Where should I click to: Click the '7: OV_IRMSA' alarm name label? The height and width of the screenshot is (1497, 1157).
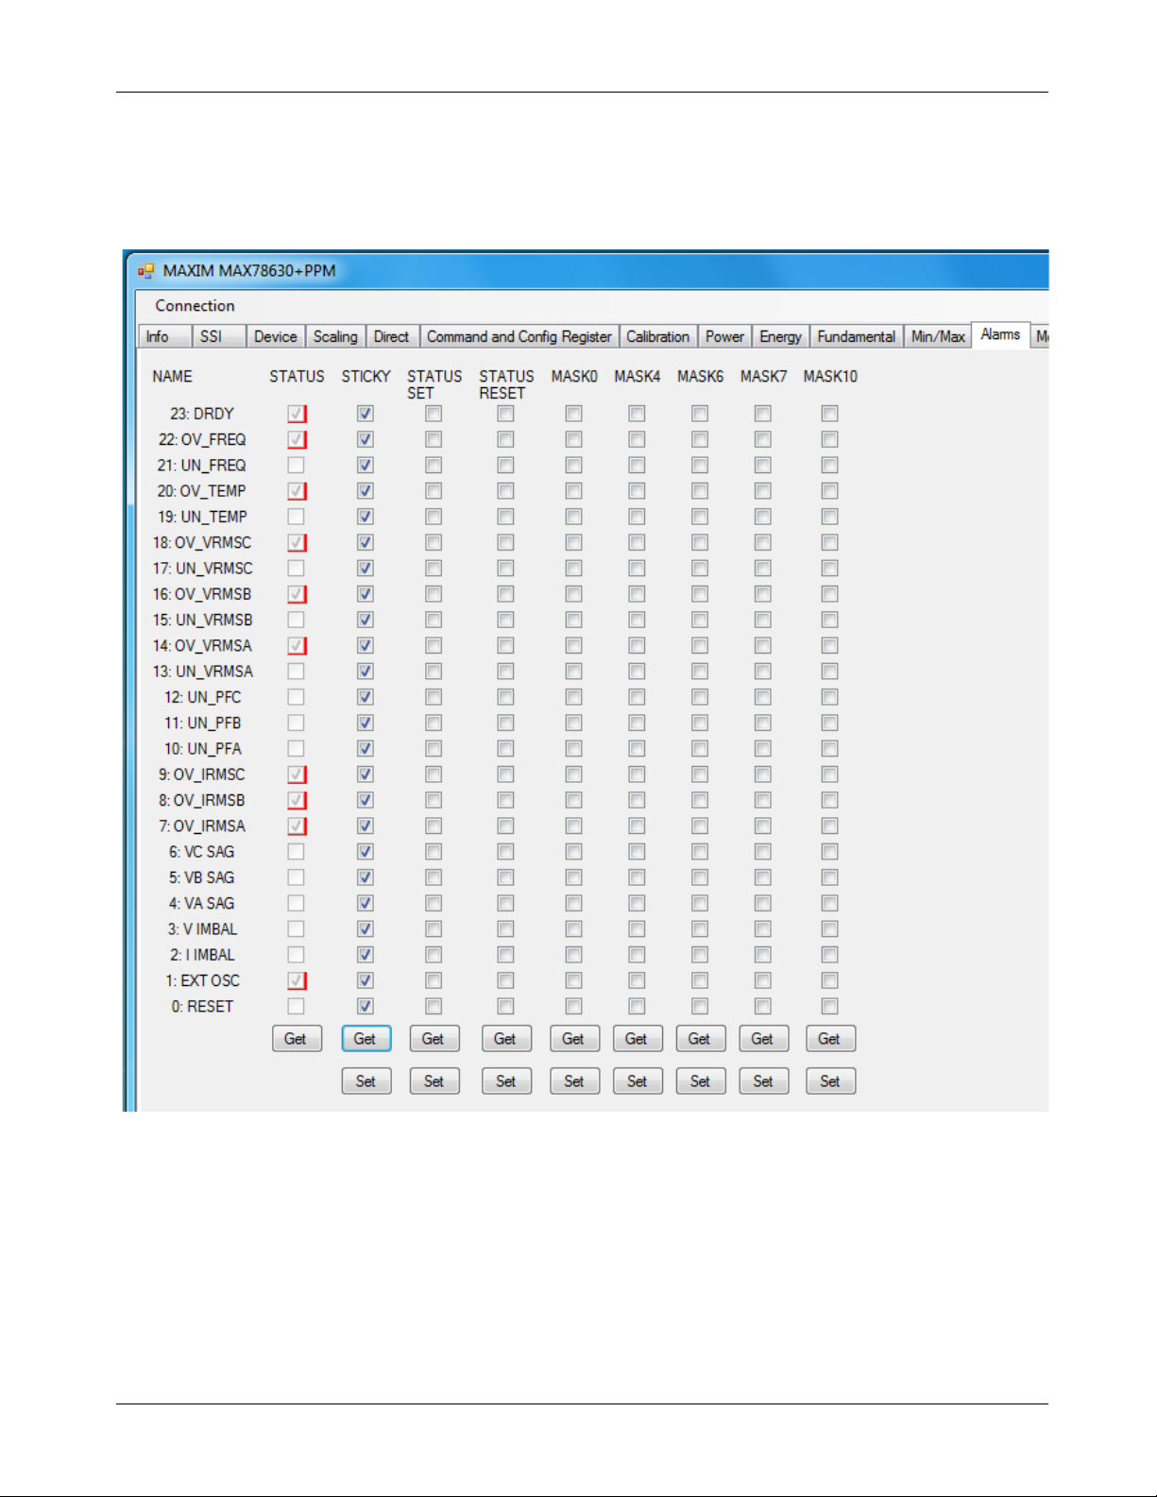pyautogui.click(x=202, y=826)
